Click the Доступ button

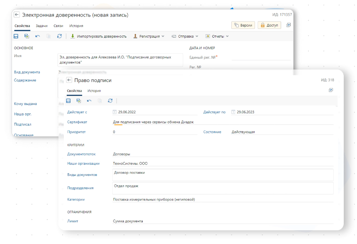pos(269,25)
